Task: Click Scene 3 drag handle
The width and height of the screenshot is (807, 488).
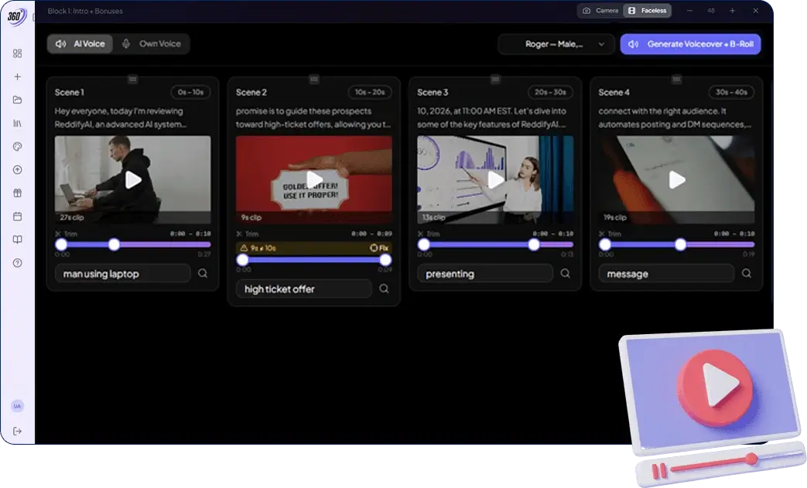Action: (495, 79)
